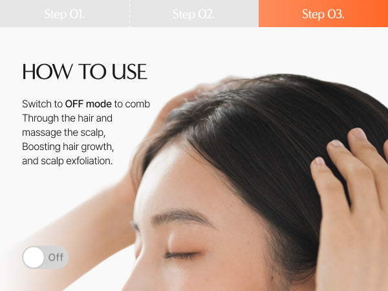This screenshot has width=388, height=291.
Task: Click the gray "Off" label inside the switch
Action: coord(56,257)
